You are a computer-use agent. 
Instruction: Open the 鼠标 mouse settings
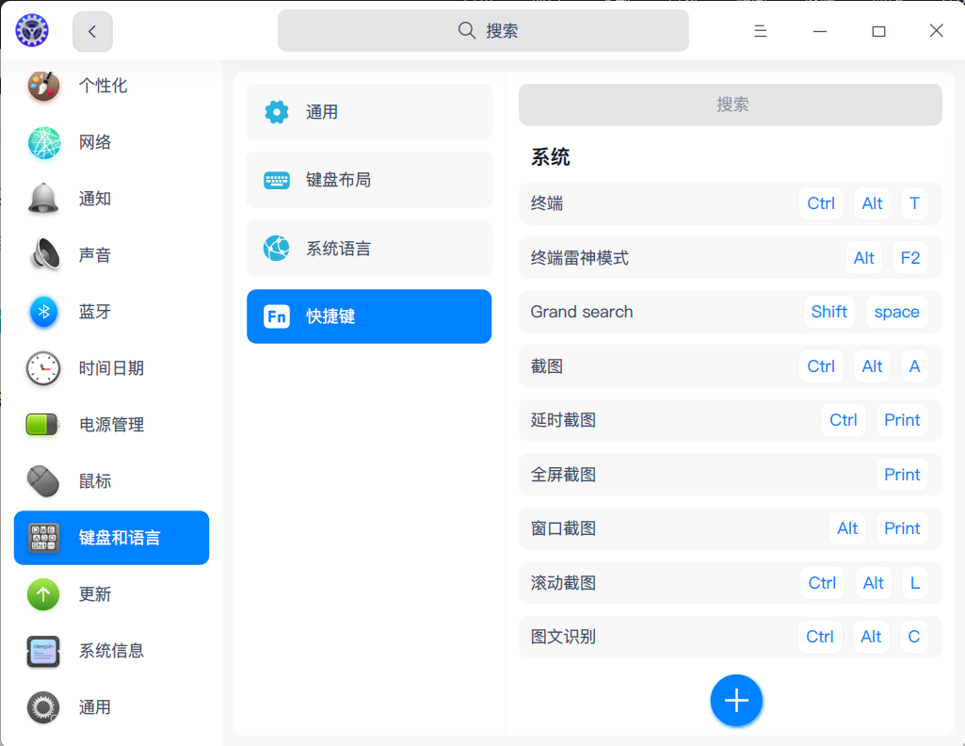pyautogui.click(x=111, y=481)
